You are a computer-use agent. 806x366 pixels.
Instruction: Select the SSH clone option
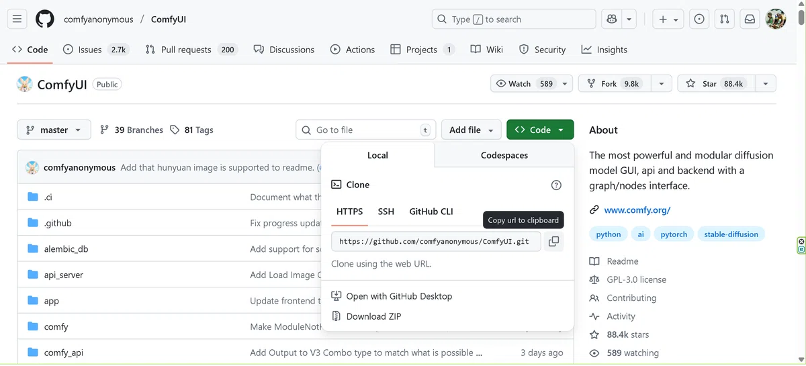[x=386, y=212]
